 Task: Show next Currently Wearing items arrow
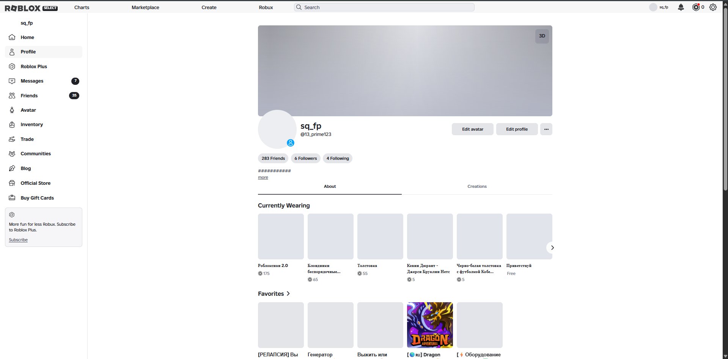(552, 248)
